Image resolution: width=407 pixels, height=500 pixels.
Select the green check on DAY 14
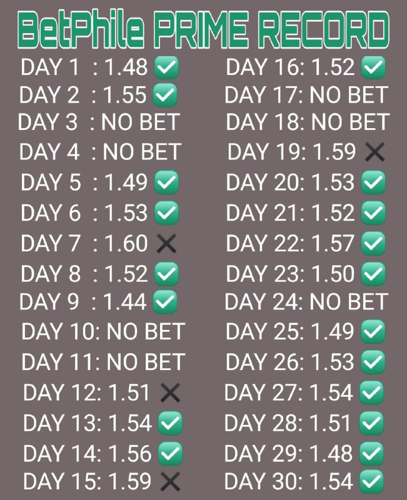170,452
